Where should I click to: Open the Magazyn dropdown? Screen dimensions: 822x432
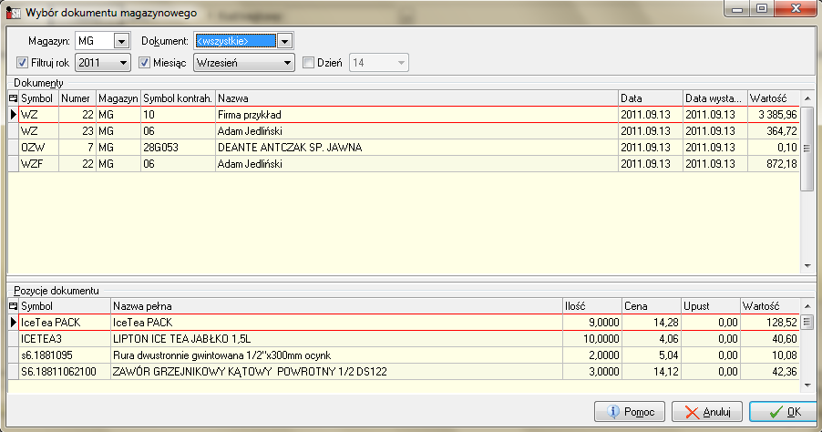click(x=121, y=41)
